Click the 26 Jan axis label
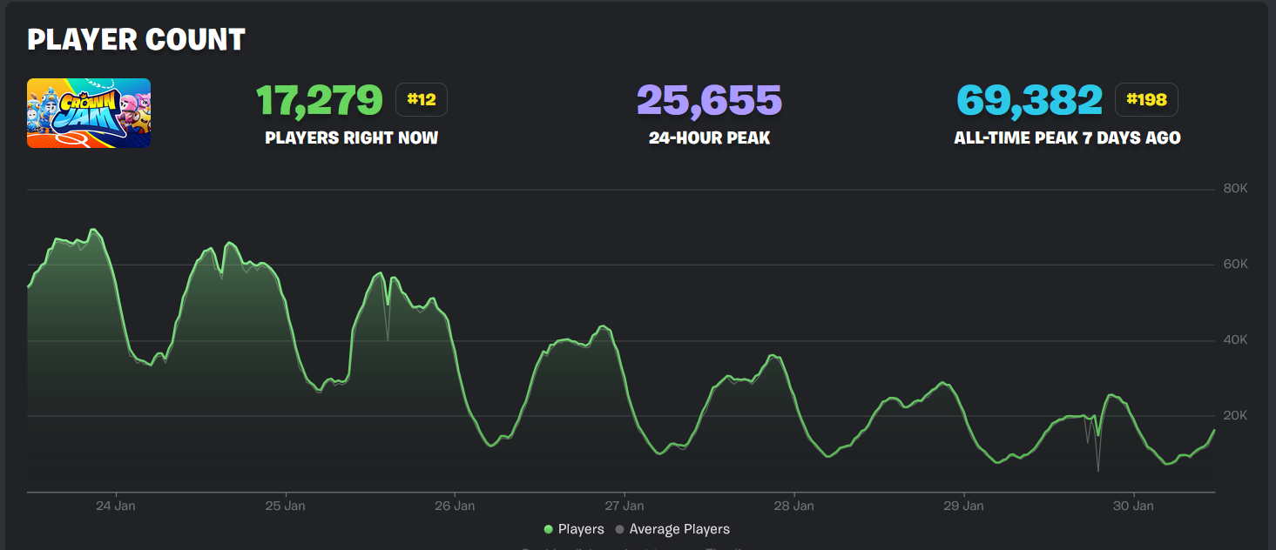 (x=455, y=506)
